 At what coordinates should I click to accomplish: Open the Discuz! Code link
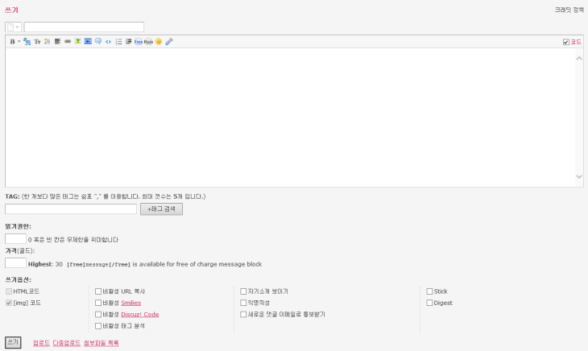click(x=140, y=314)
